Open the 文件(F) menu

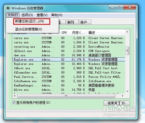pyautogui.click(x=13, y=15)
